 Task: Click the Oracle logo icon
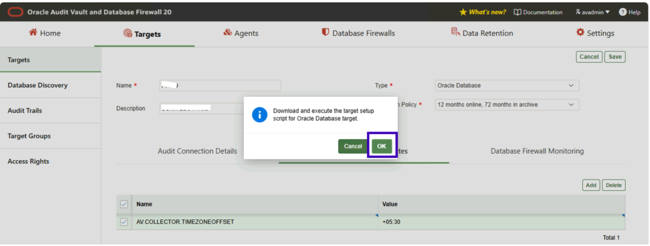click(x=15, y=12)
